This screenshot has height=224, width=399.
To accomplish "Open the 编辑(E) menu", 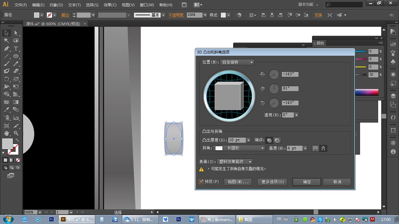I will [38, 5].
